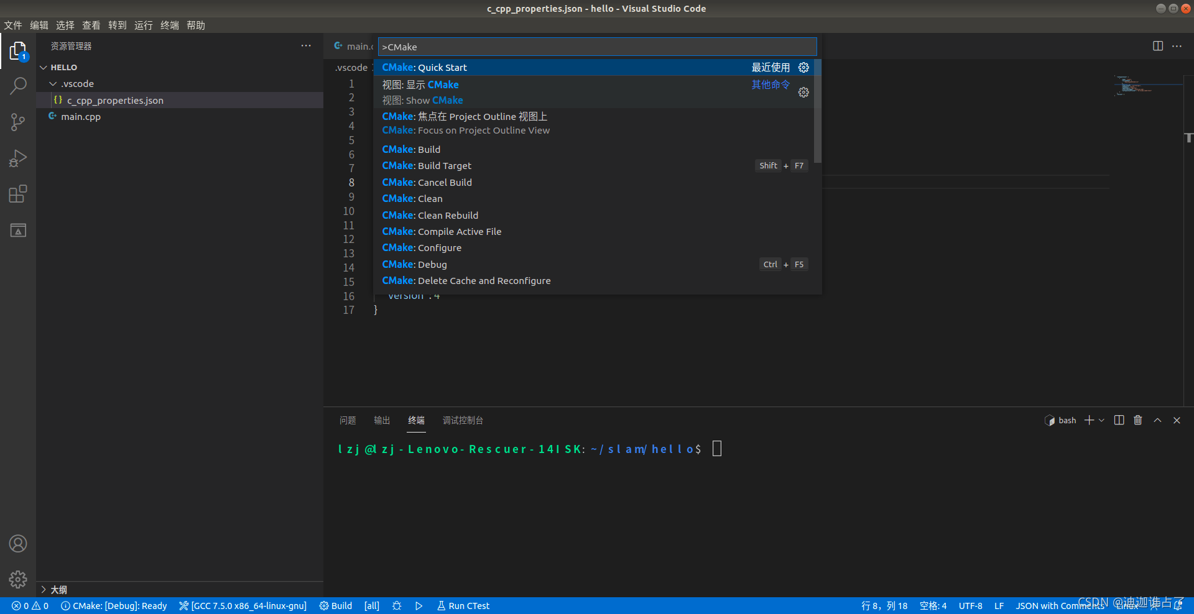
Task: Open new terminal profile dropdown arrow
Action: 1101,420
